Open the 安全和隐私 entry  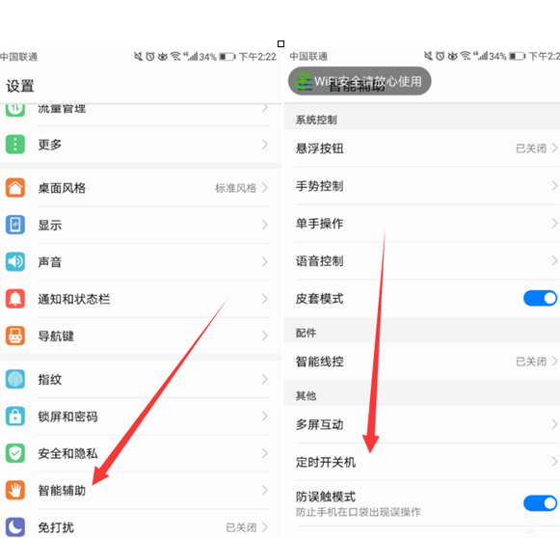[141, 453]
